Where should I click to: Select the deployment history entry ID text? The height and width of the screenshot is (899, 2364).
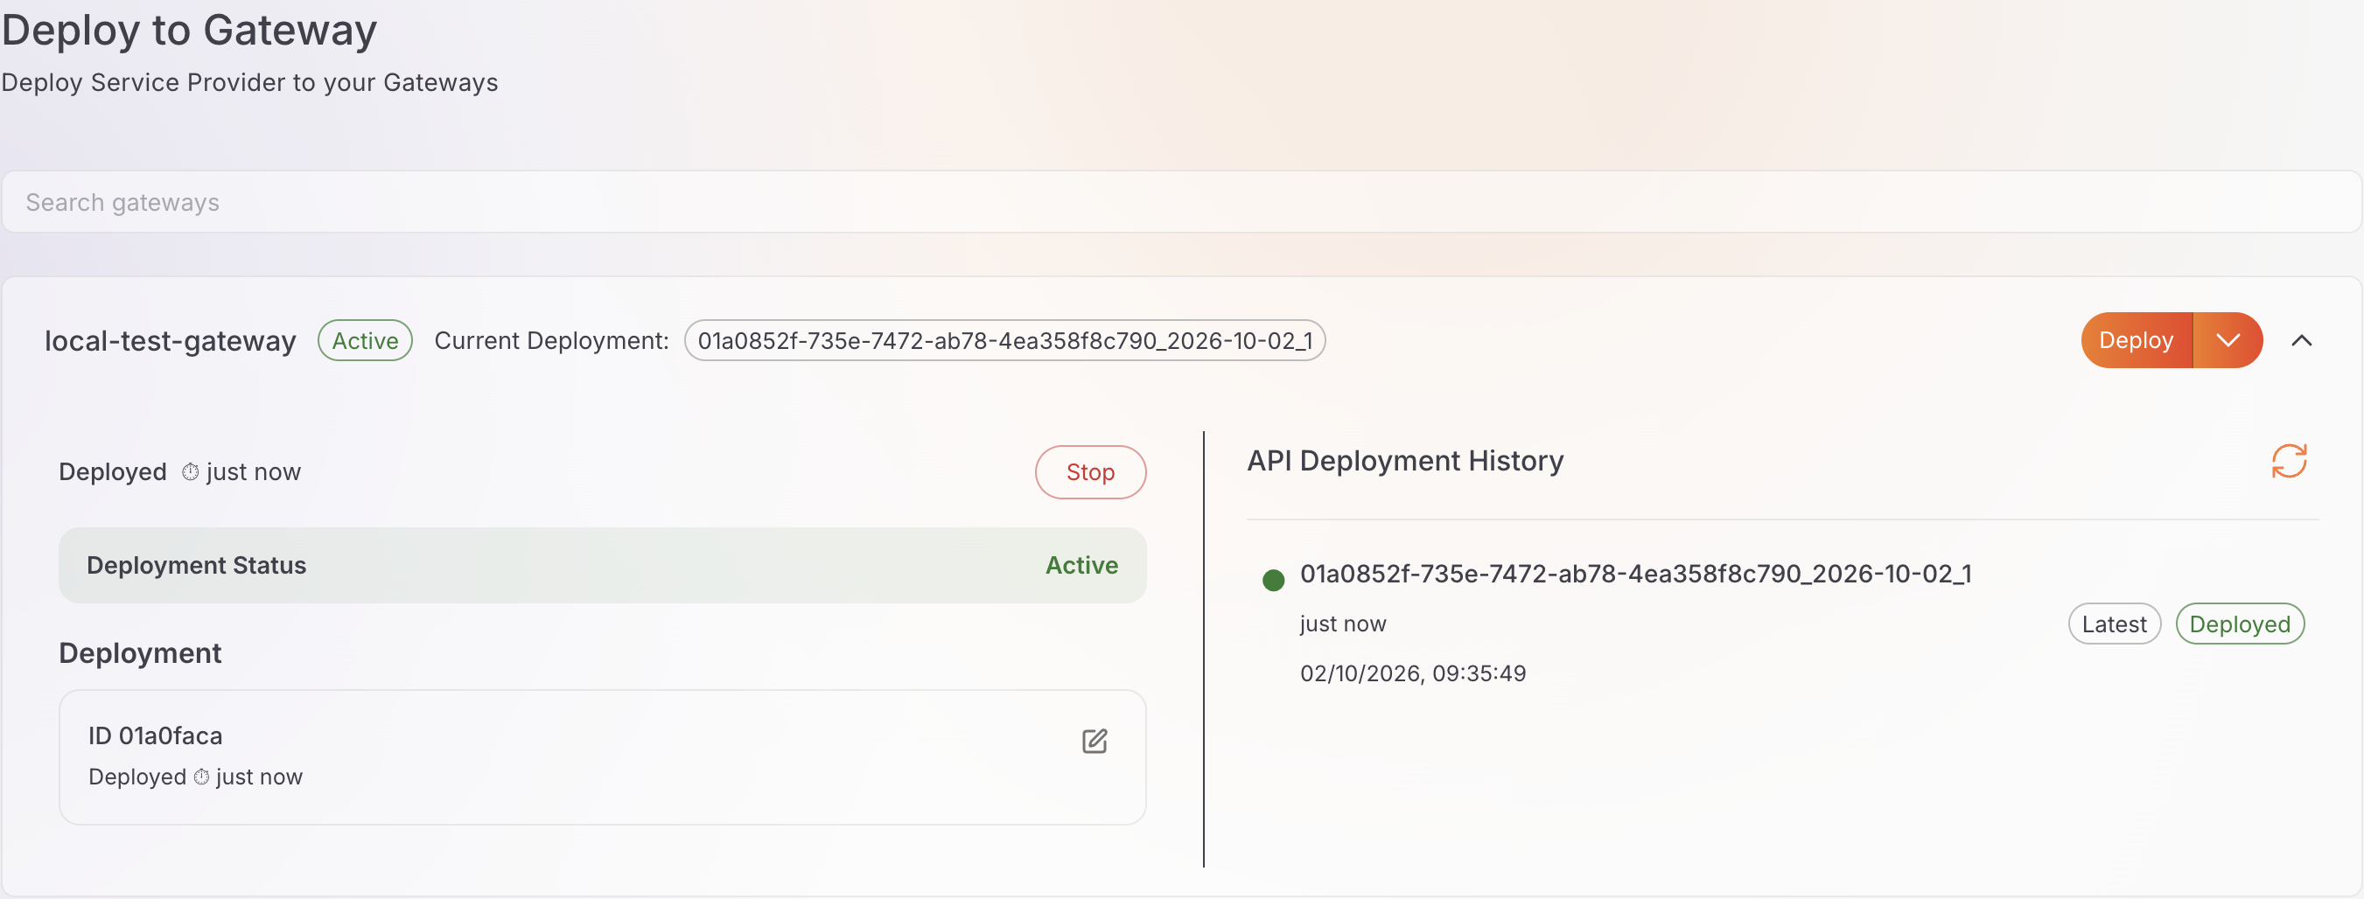pyautogui.click(x=1635, y=575)
